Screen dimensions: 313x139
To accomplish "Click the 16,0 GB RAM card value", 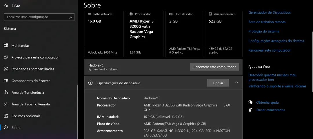I will (x=94, y=21).
